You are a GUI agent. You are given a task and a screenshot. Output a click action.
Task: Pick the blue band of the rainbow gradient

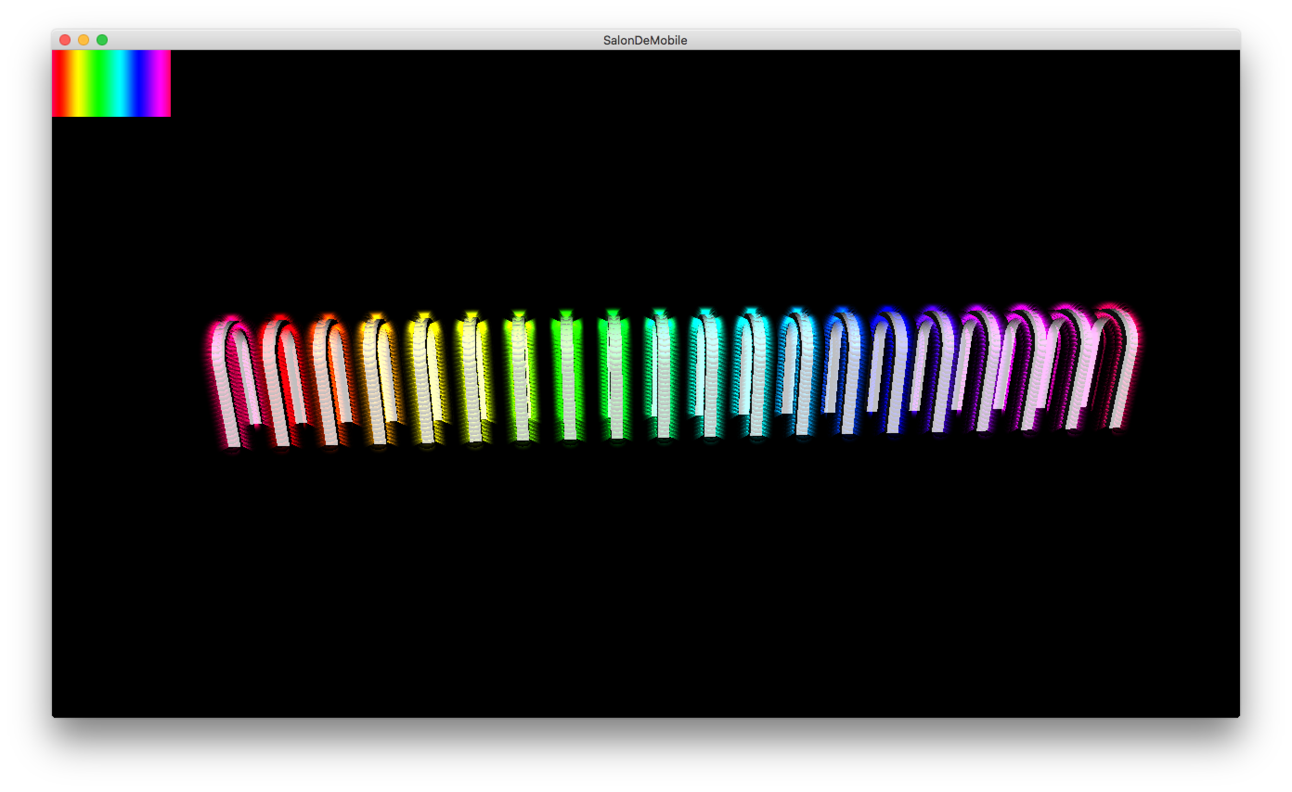tap(141, 84)
